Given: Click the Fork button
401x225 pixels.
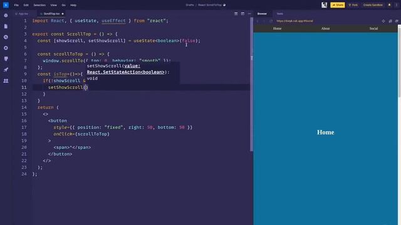Looking at the screenshot, I should tap(353, 5).
